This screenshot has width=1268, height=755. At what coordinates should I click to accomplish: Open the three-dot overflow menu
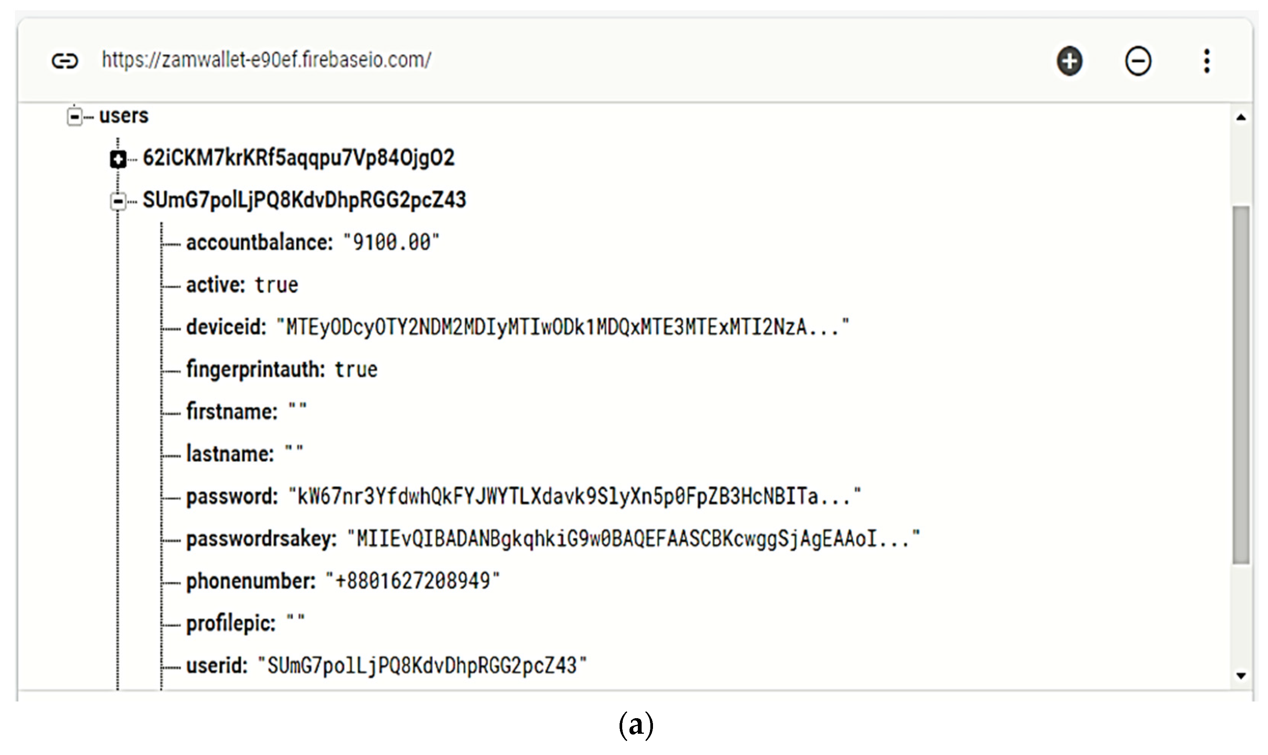coord(1206,61)
